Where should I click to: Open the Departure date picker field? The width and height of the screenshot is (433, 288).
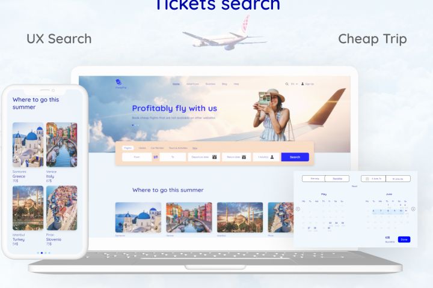coord(204,157)
